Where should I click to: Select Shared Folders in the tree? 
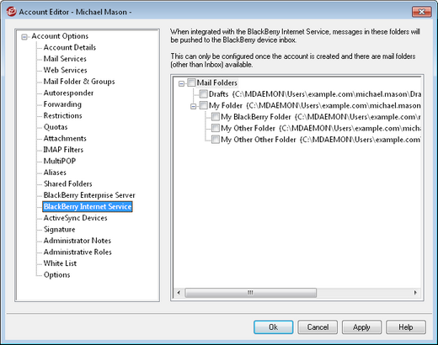pos(67,183)
